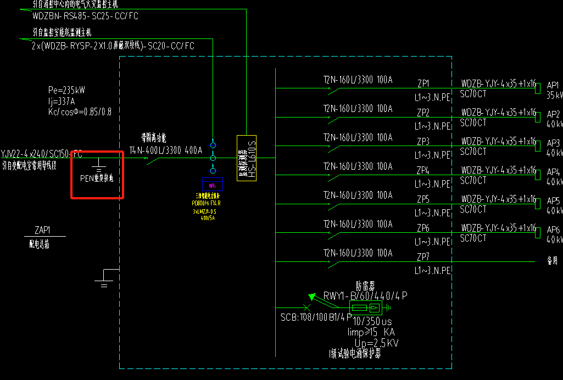The height and width of the screenshot is (380, 563).
Task: Click the ZP3 circuit breaker switch symbol
Action: 334,149
